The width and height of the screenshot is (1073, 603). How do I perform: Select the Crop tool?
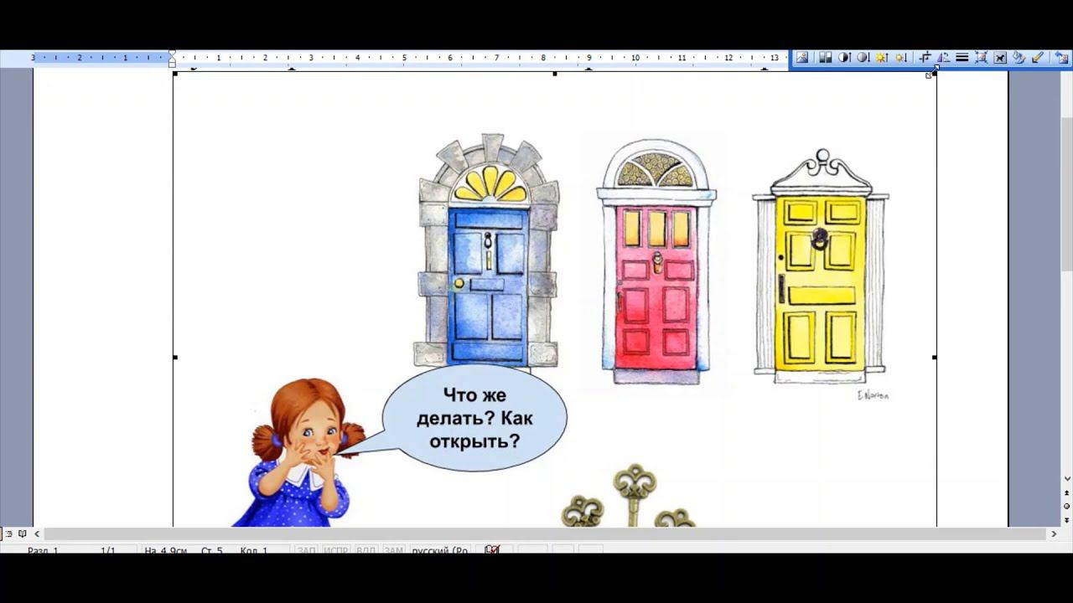[925, 58]
